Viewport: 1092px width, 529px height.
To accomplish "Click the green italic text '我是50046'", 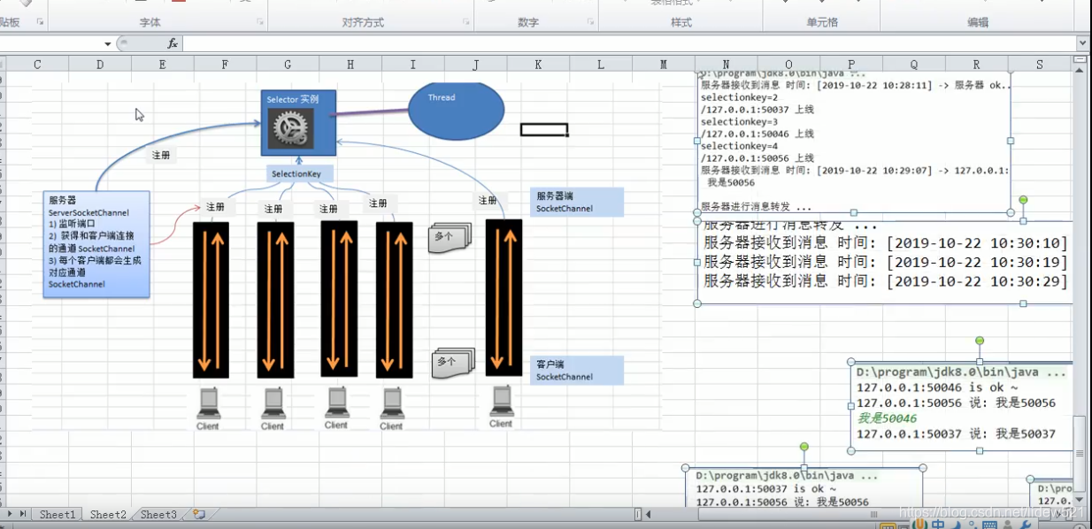I will click(x=887, y=418).
